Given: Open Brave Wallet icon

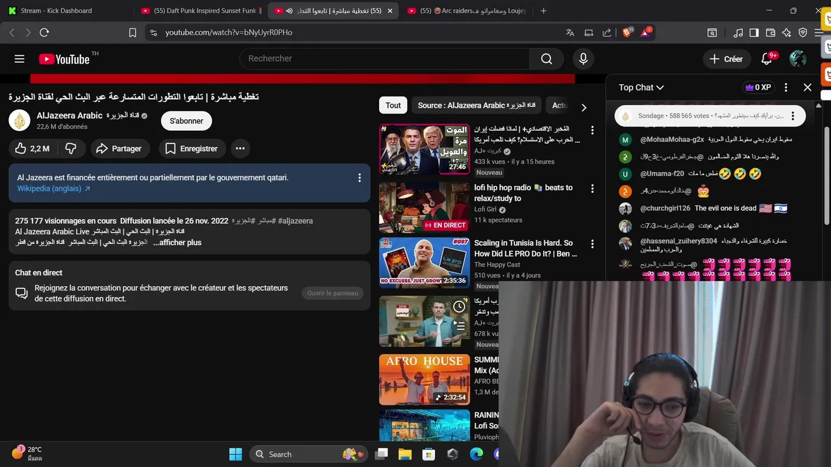Looking at the screenshot, I should click(x=771, y=32).
